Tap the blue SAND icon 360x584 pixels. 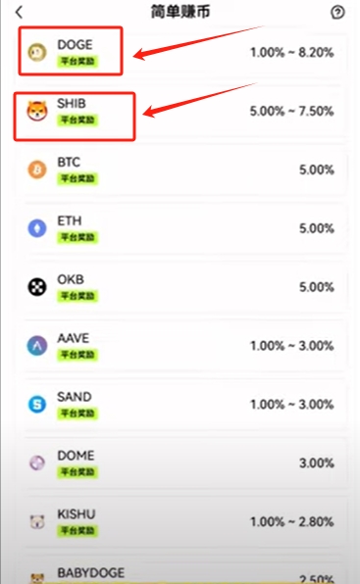[x=37, y=405]
